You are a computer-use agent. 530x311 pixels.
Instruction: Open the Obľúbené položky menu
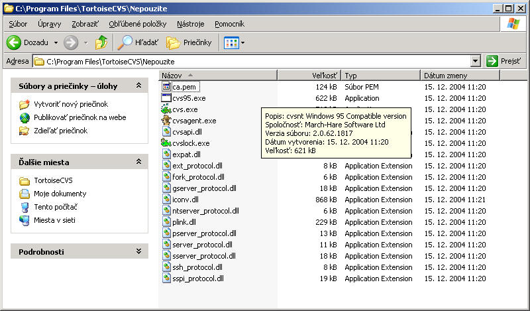tap(138, 24)
